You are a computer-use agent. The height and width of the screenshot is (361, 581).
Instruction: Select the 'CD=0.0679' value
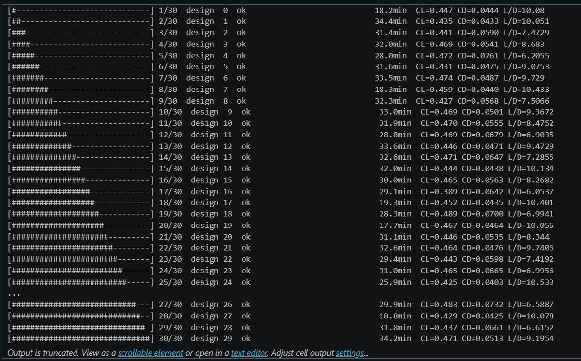(482, 135)
